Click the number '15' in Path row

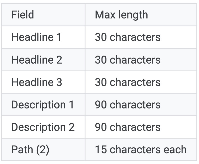[101, 150]
